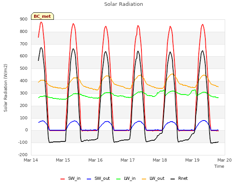The width and height of the screenshot is (248, 186).
Task: Click the -100 y-axis tick label
Action: (23, 142)
